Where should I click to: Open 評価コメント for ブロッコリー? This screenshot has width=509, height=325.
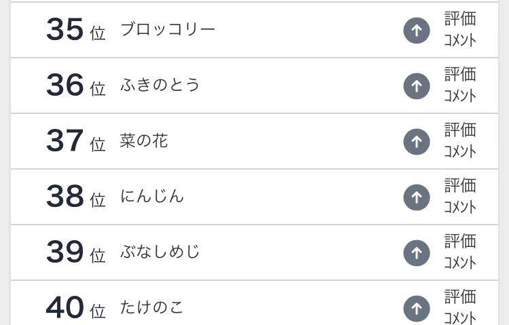(x=460, y=29)
